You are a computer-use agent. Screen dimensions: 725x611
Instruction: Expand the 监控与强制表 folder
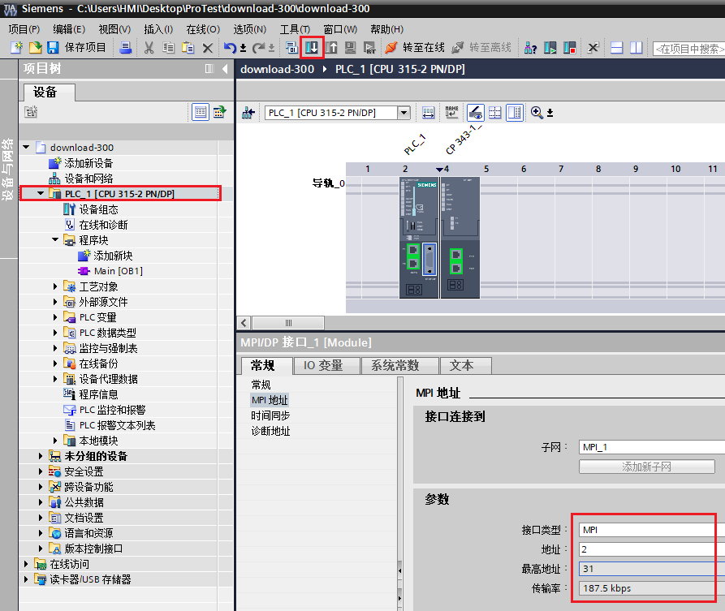pos(54,348)
